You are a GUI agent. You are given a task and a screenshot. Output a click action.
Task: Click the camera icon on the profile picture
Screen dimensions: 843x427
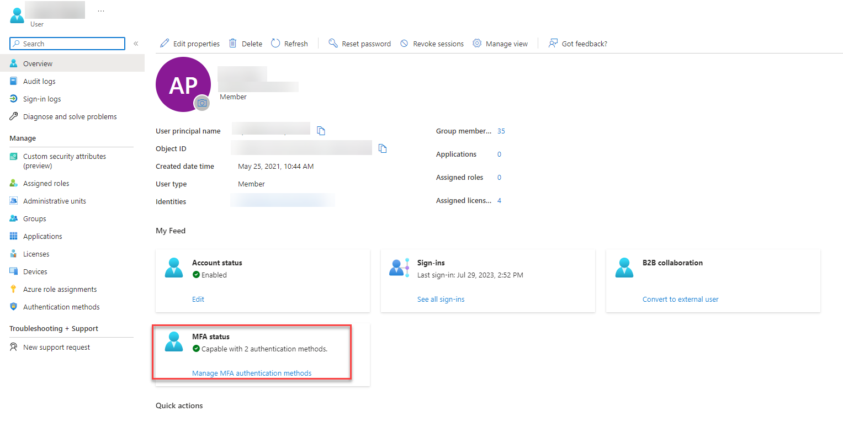coord(202,103)
